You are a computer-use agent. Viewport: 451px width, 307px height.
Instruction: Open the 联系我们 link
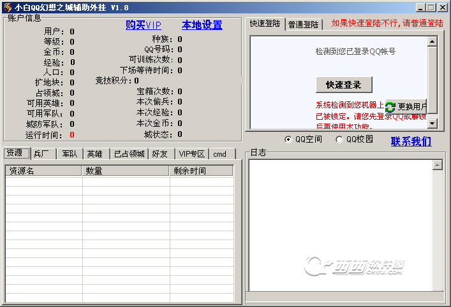click(x=411, y=141)
